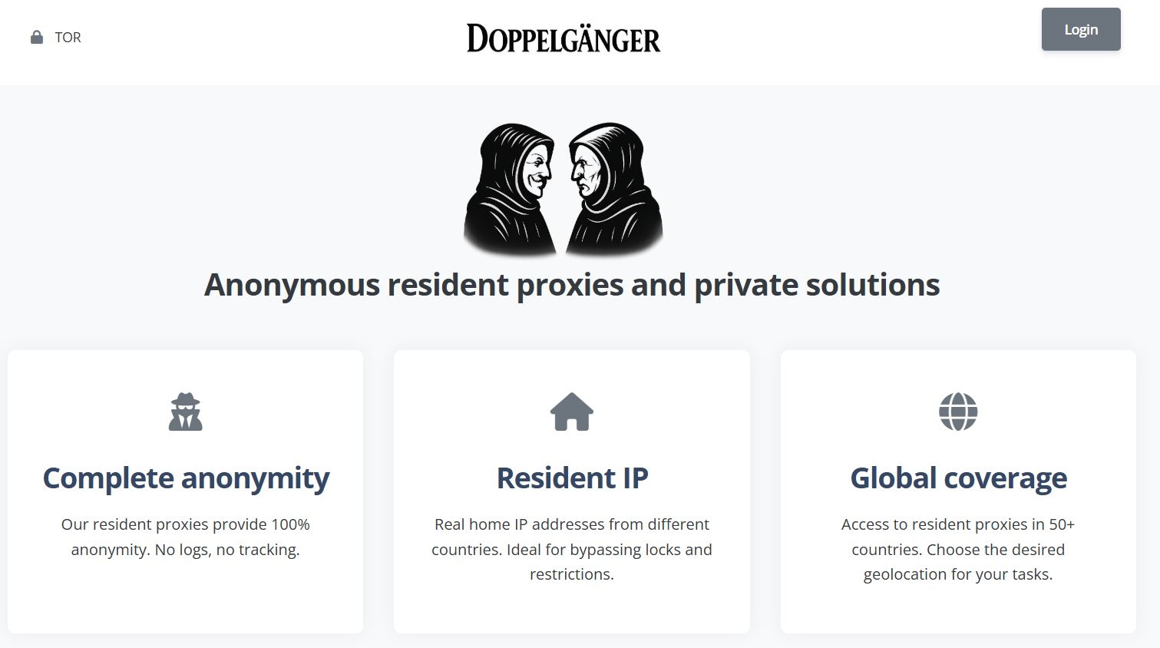Click the spy icon with hat
This screenshot has height=648, width=1160.
click(x=186, y=412)
